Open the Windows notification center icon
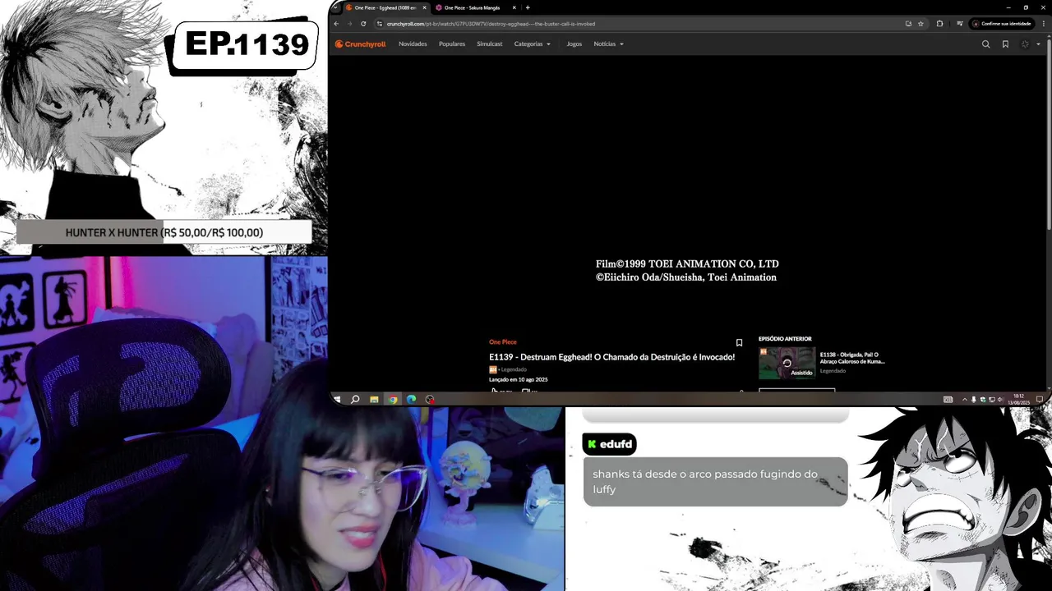 click(x=1038, y=399)
